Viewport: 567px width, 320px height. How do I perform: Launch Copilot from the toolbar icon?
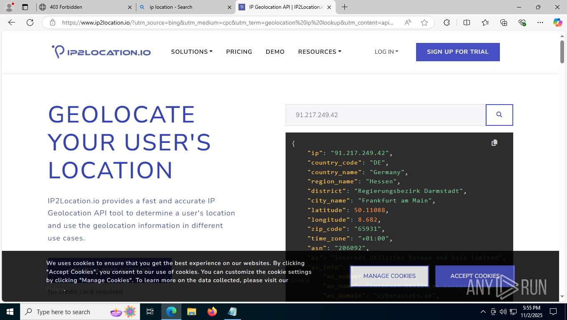pos(557,22)
